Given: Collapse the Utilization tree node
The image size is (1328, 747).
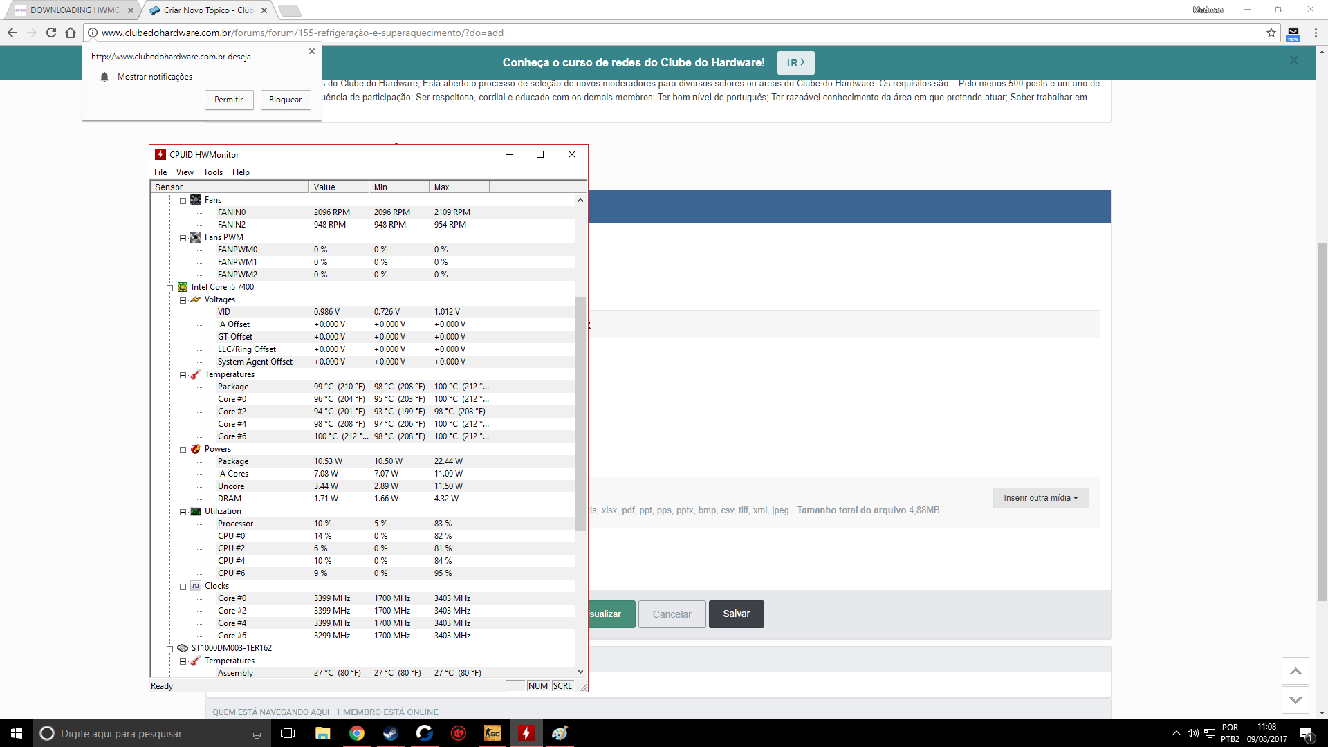Looking at the screenshot, I should point(183,512).
